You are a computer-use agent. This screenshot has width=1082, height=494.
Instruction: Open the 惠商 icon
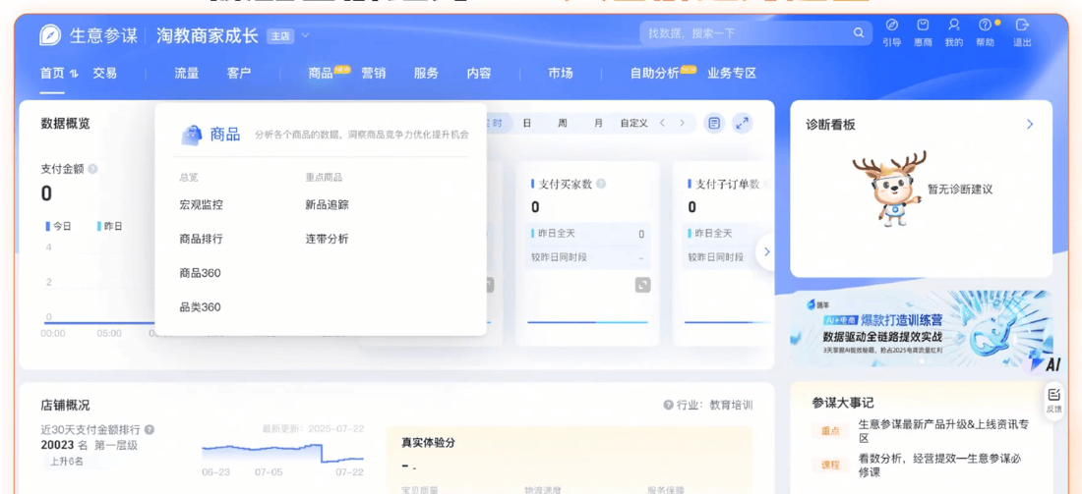click(x=923, y=26)
